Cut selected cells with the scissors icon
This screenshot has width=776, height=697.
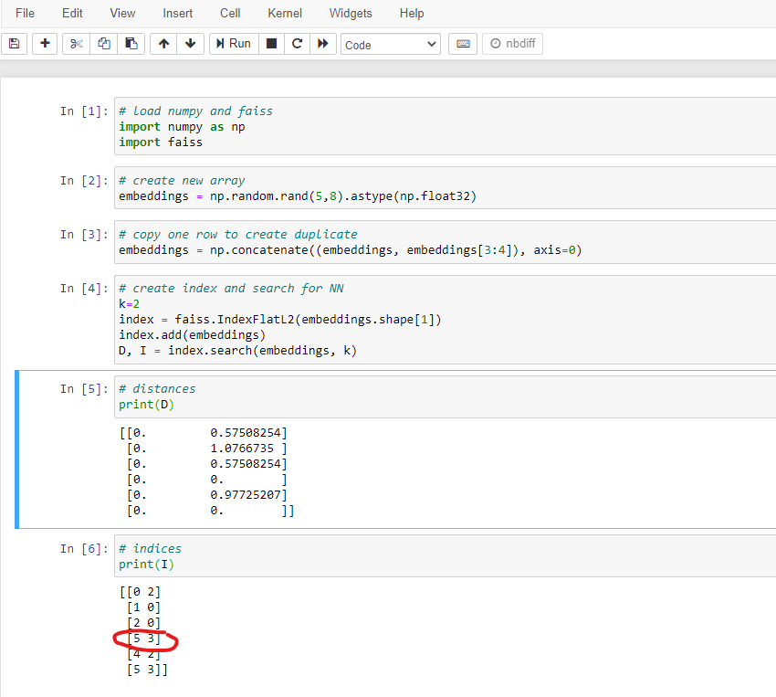[76, 44]
